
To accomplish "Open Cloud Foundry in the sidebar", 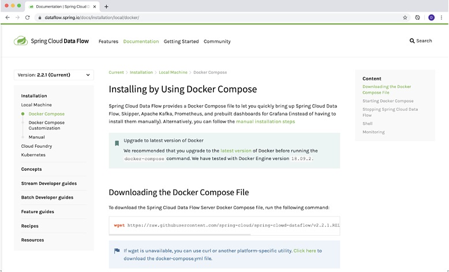I will tap(37, 146).
